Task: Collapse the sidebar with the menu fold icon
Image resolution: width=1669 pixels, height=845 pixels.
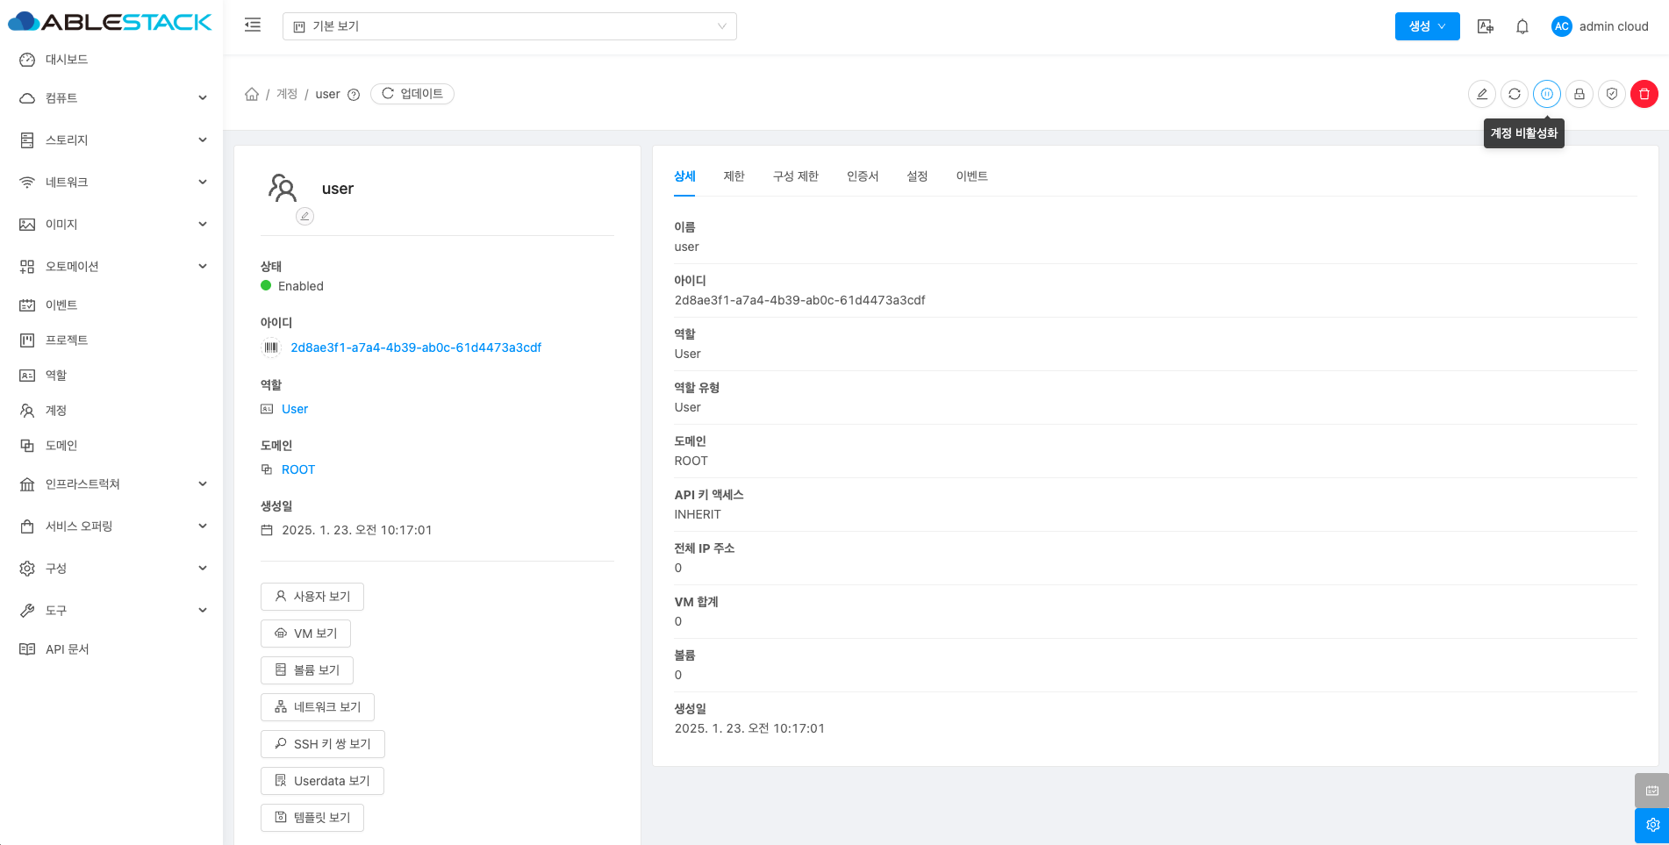Action: pyautogui.click(x=253, y=25)
